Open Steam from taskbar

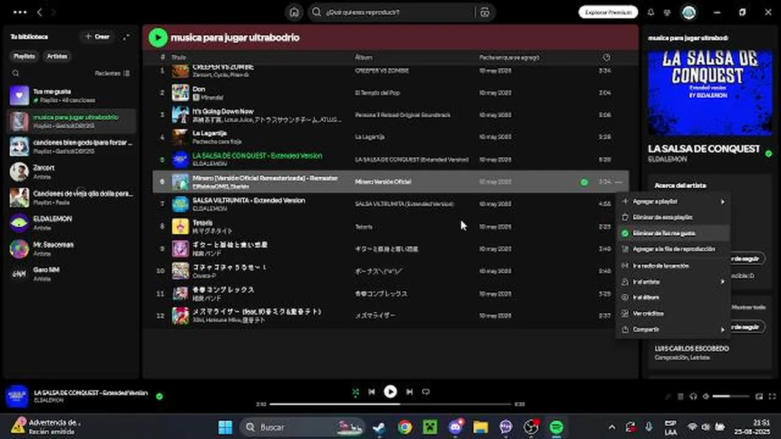379,427
